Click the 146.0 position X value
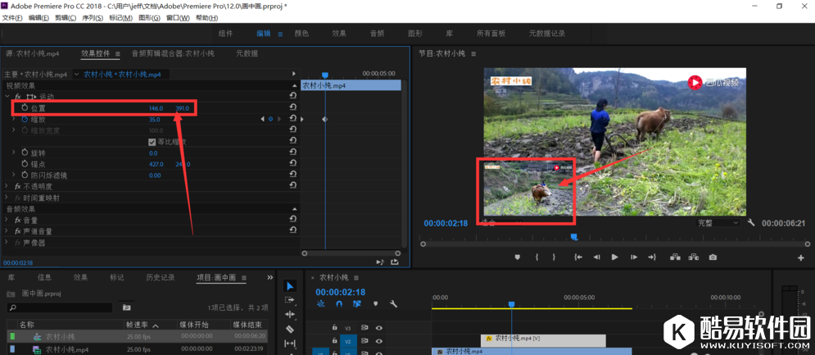Image resolution: width=815 pixels, height=355 pixels. tap(156, 108)
